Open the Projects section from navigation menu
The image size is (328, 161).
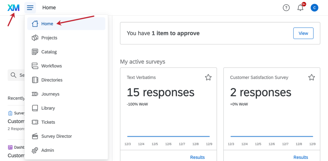[49, 38]
